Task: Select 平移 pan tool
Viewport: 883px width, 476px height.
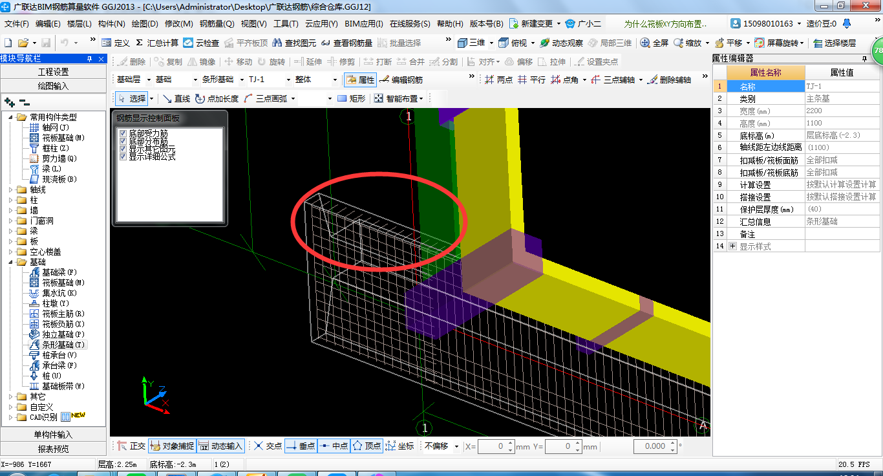Action: coord(728,43)
